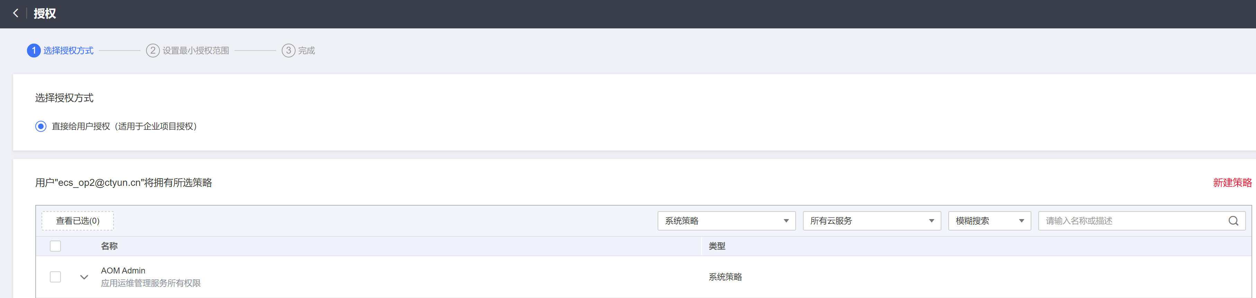Viewport: 1256px width, 298px height.
Task: Select 直接给用户授权 radio button
Action: (x=41, y=126)
